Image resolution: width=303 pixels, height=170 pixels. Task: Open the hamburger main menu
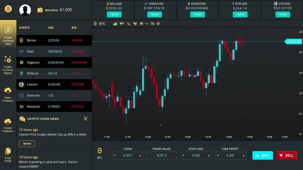8,9
